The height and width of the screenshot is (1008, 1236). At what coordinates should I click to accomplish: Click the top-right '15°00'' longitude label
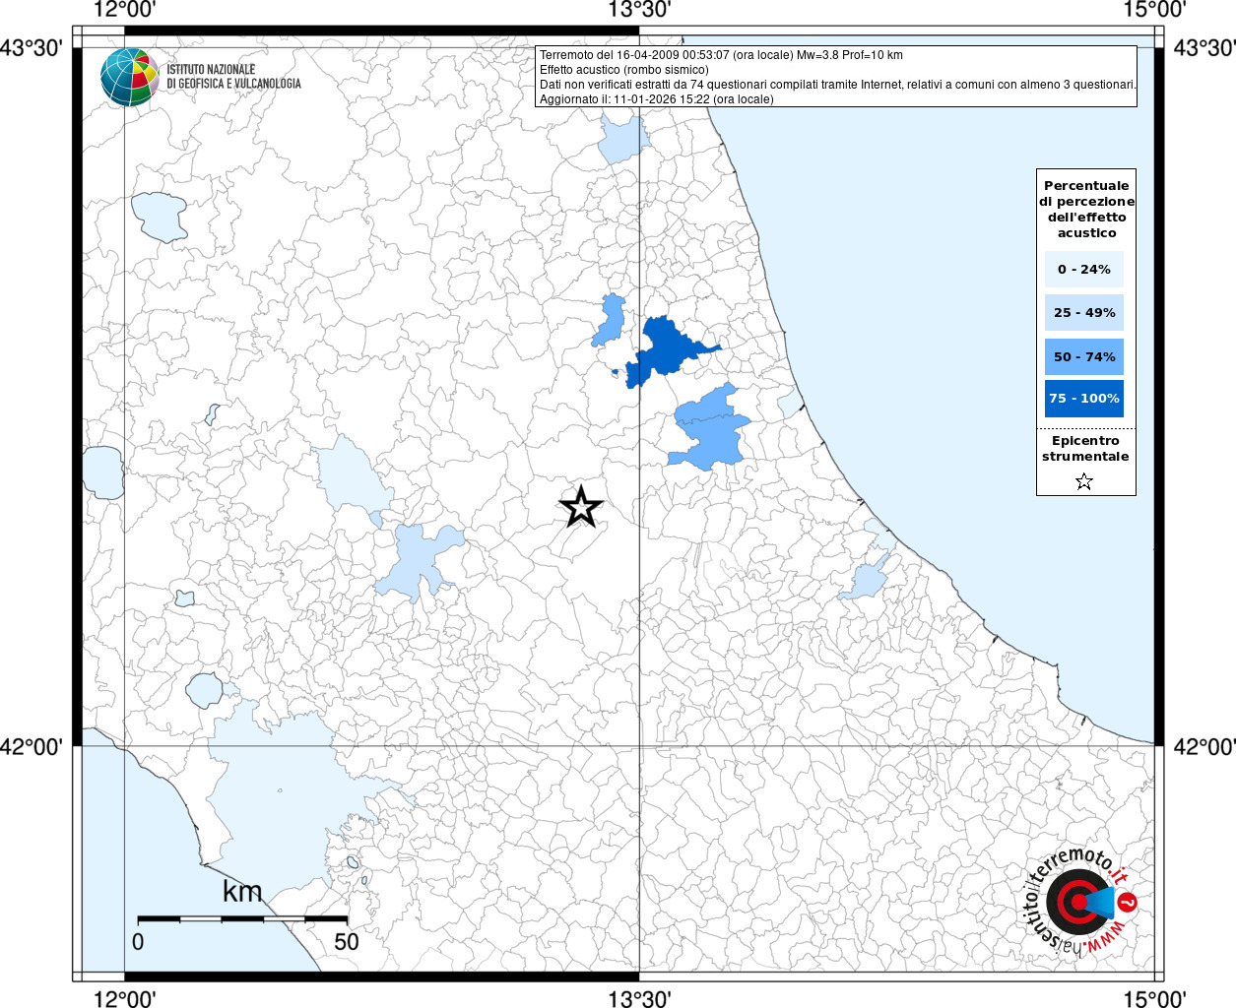(x=1153, y=10)
